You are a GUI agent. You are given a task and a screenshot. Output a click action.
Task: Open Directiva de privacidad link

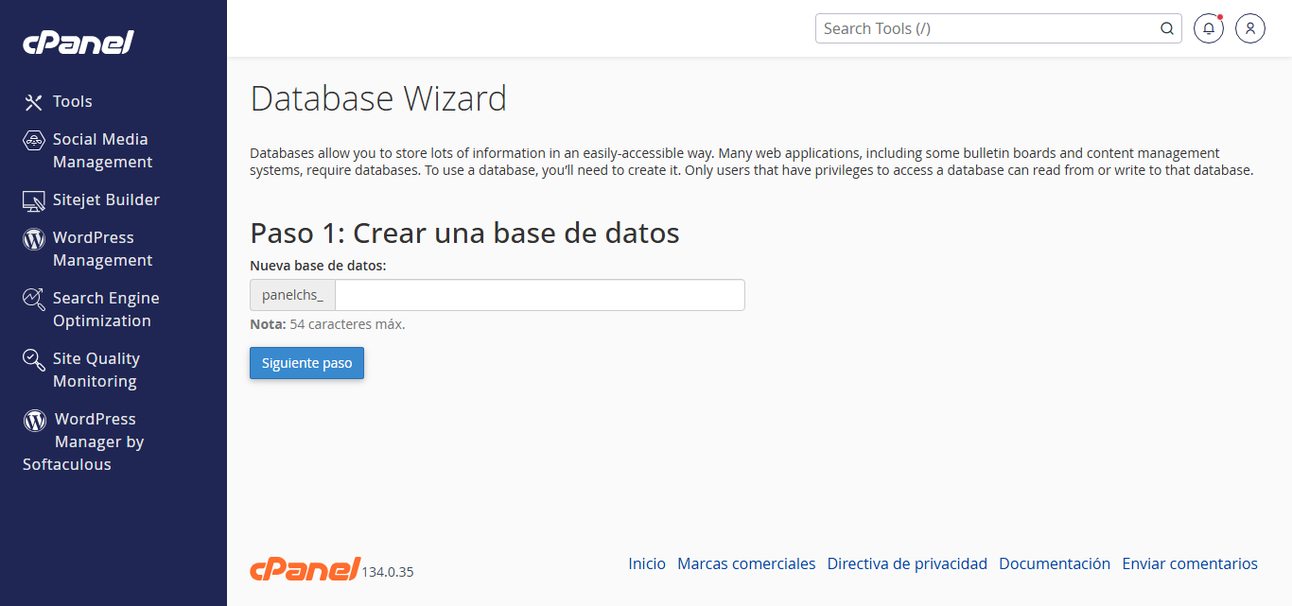click(x=907, y=563)
